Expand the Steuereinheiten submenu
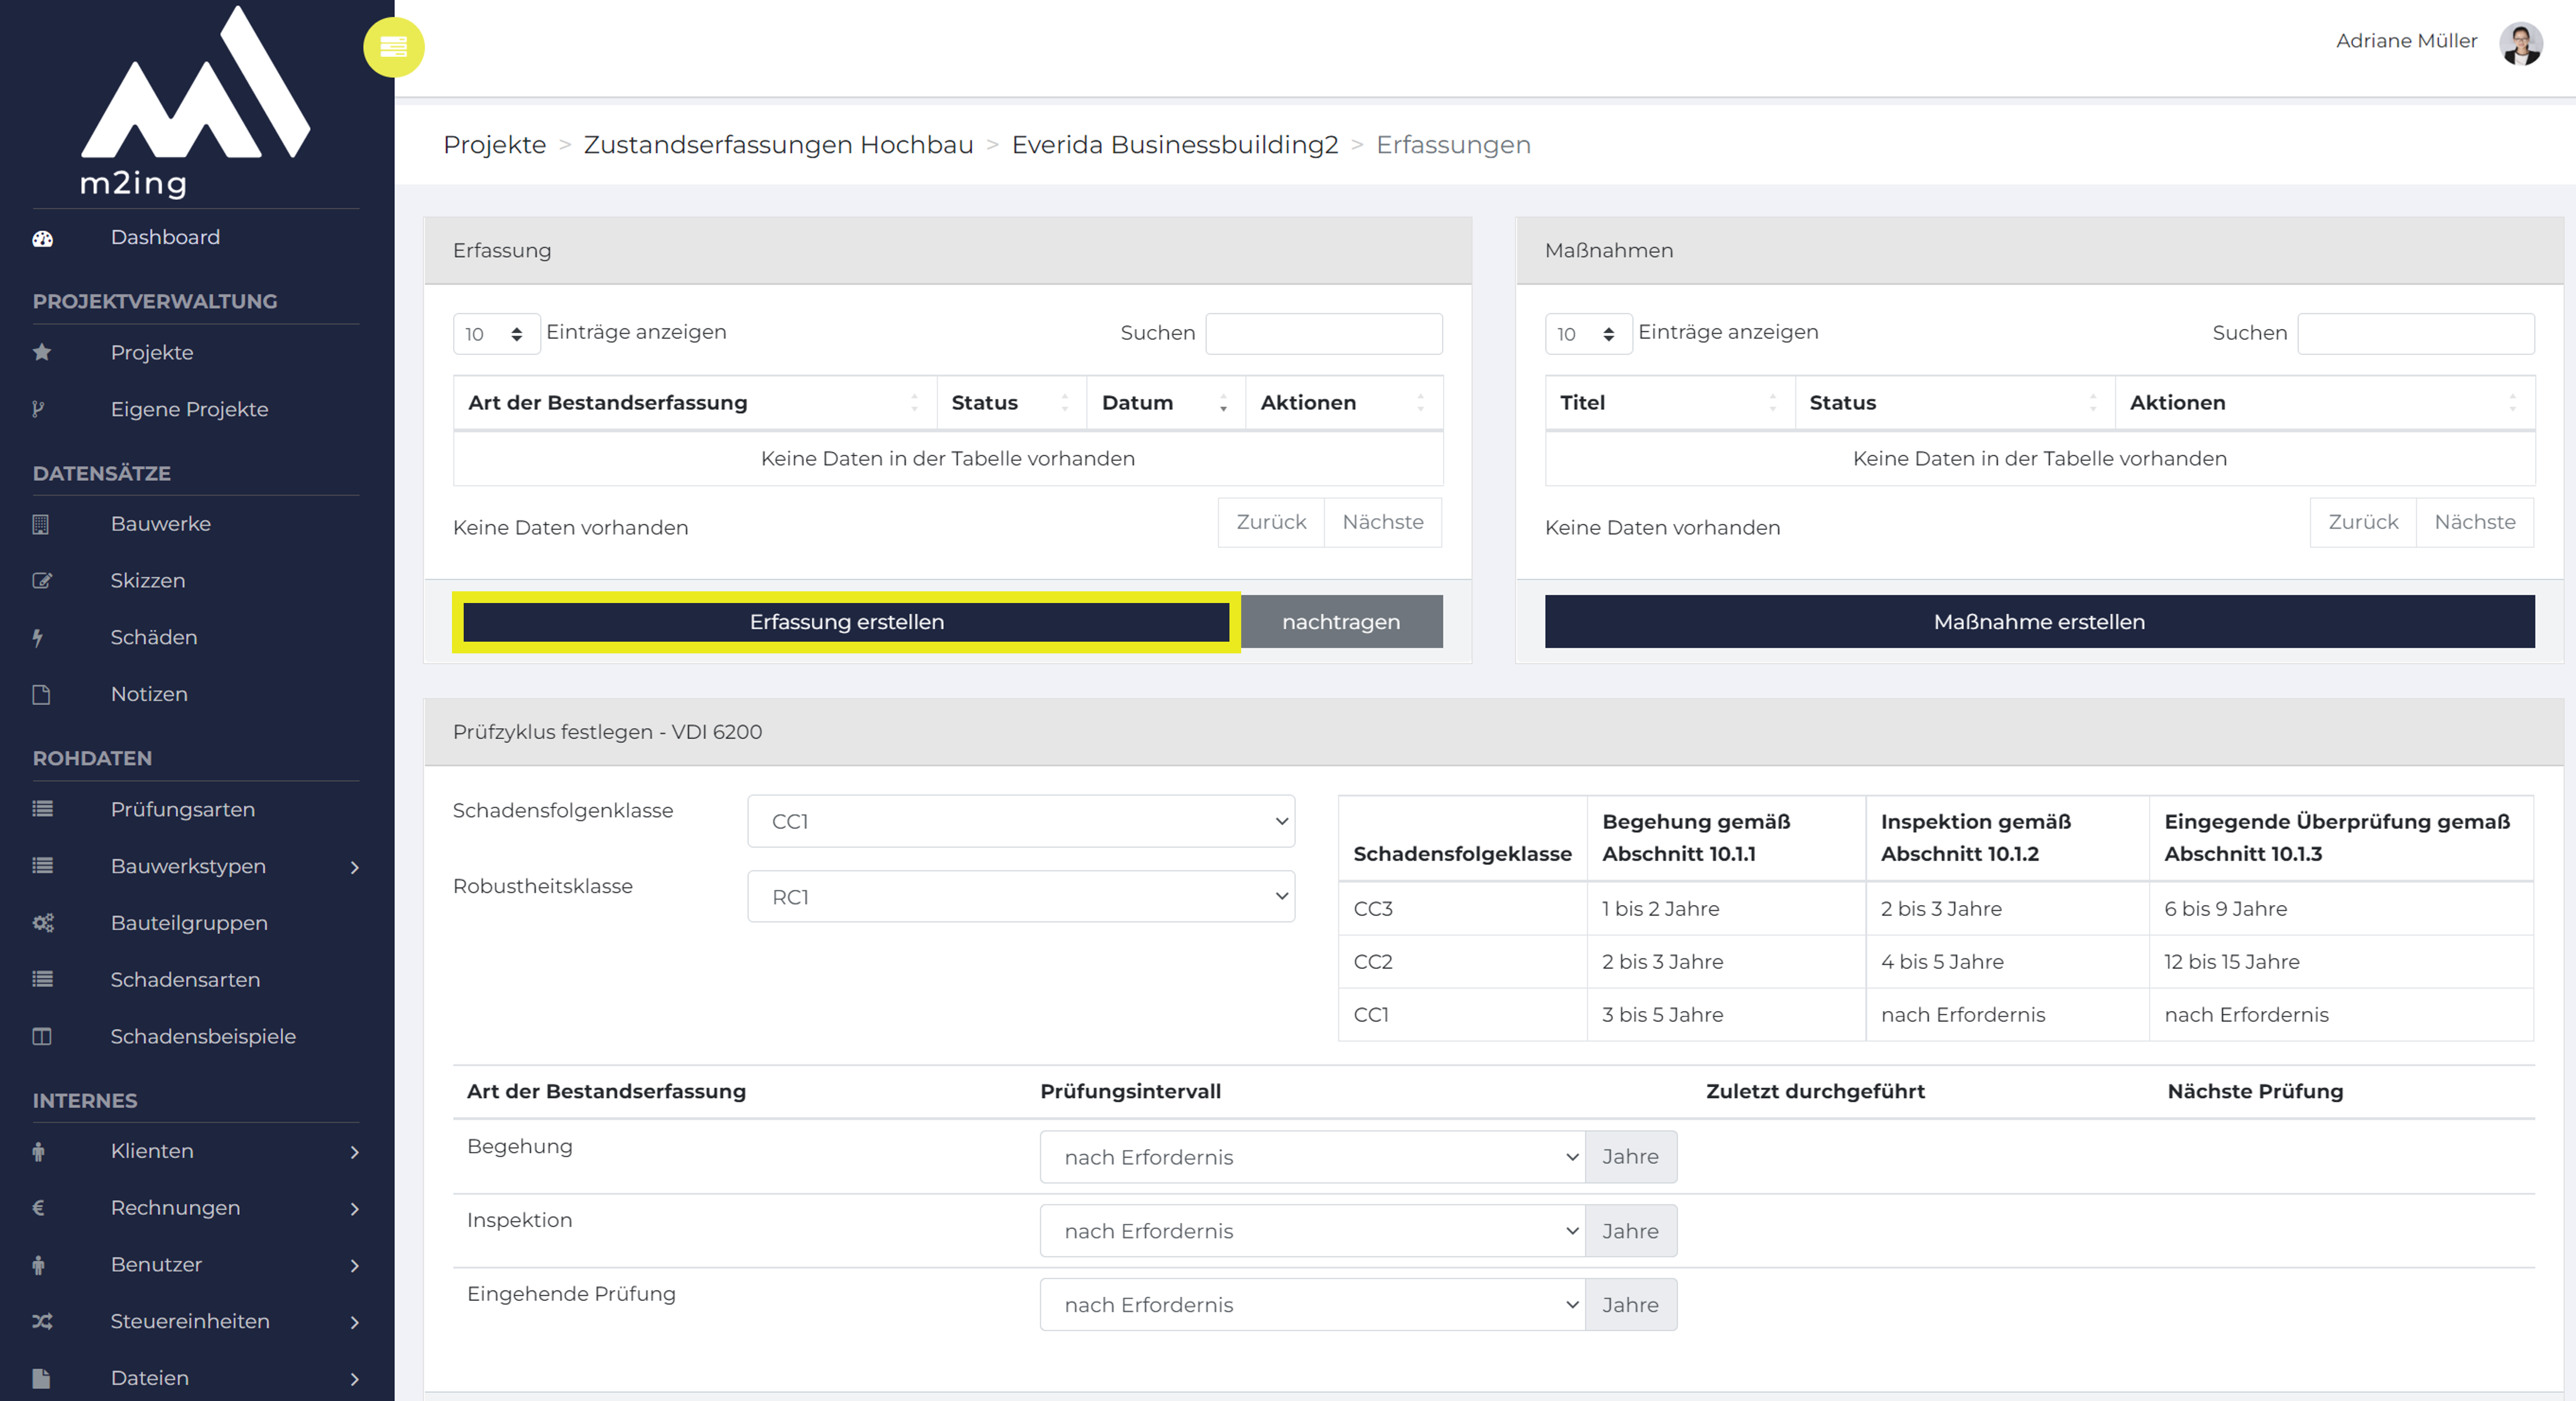 click(x=354, y=1322)
